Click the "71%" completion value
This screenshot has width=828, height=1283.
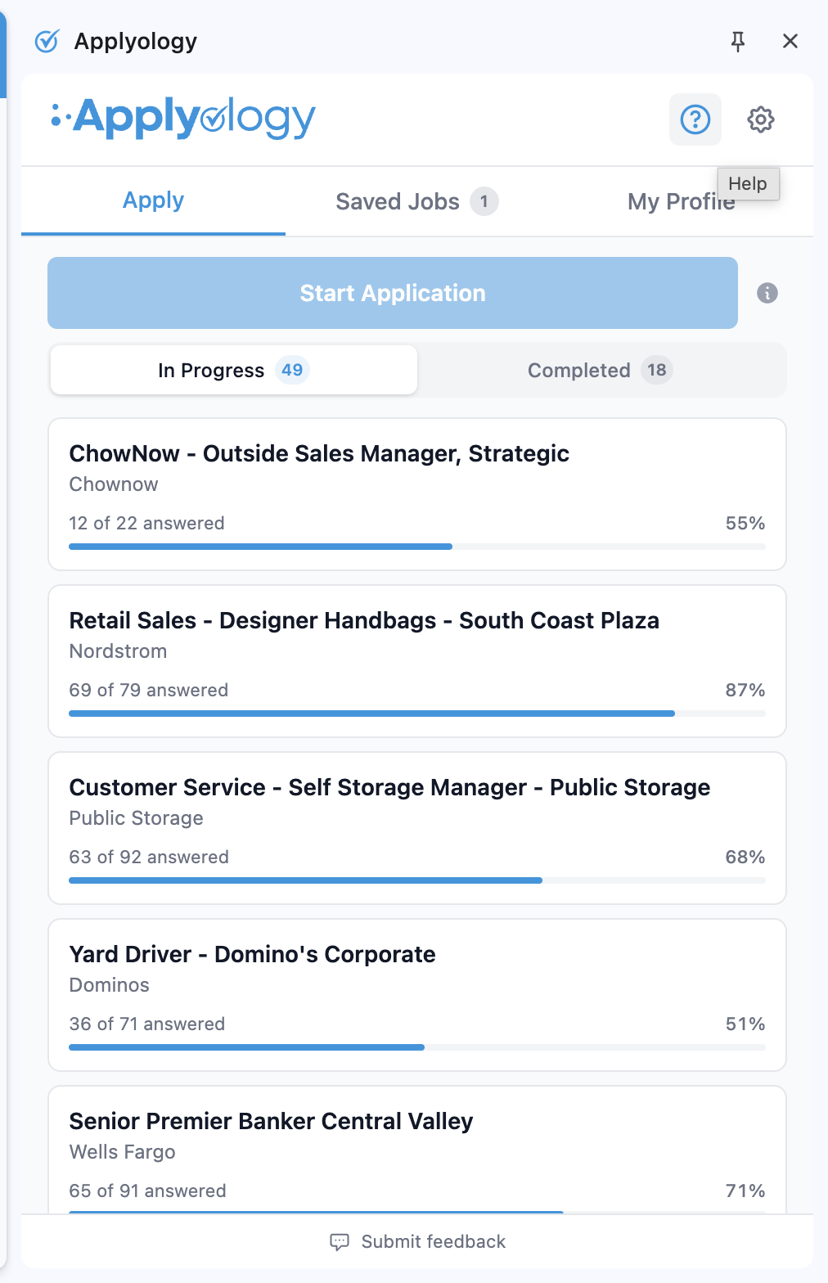pyautogui.click(x=745, y=1191)
